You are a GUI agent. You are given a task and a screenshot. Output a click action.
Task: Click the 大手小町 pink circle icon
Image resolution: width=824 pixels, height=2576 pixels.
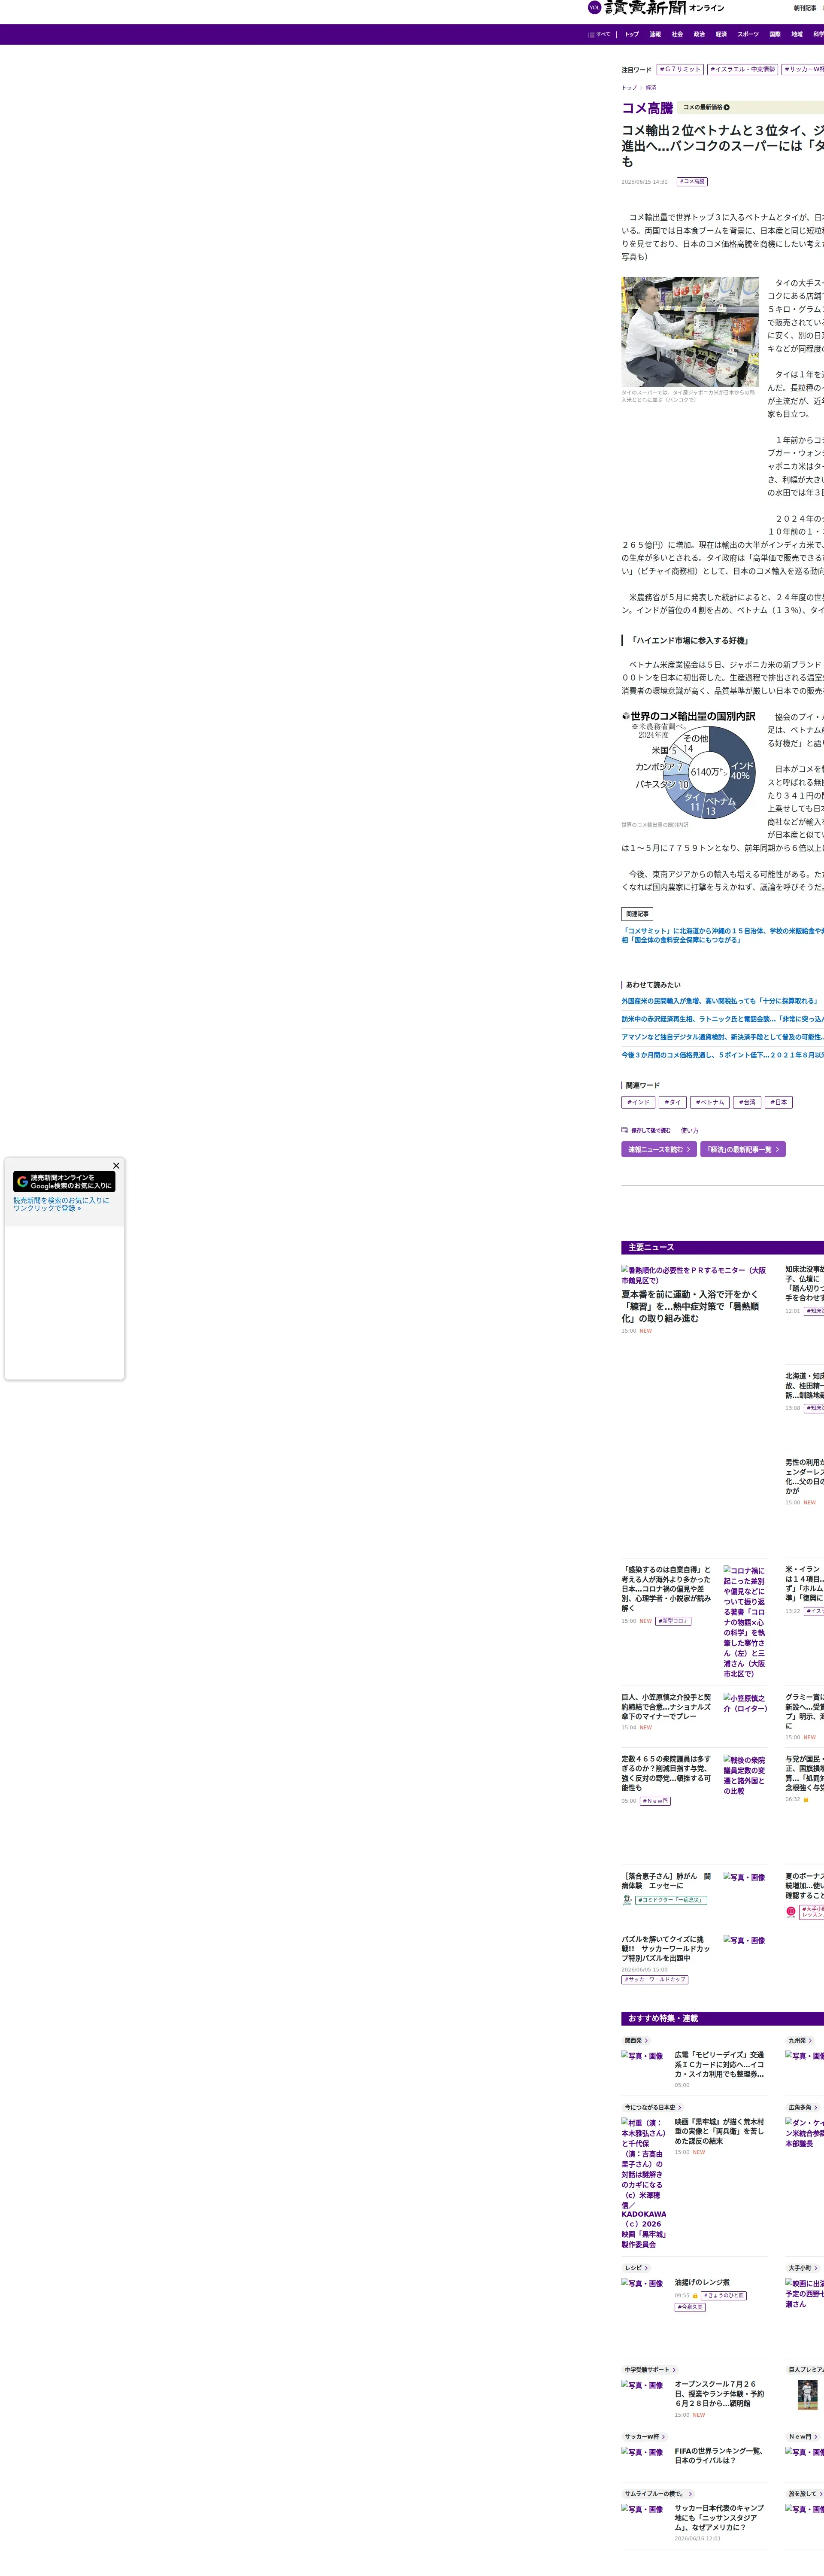coord(791,1911)
